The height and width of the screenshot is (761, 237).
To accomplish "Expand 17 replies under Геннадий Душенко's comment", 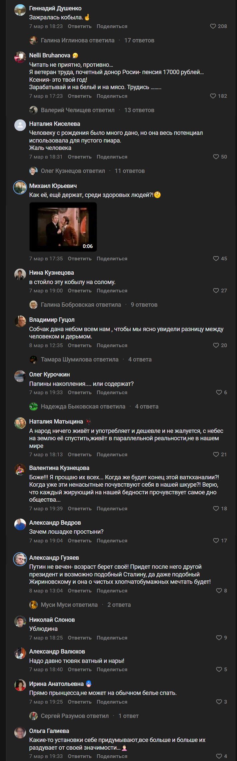I will click(139, 40).
